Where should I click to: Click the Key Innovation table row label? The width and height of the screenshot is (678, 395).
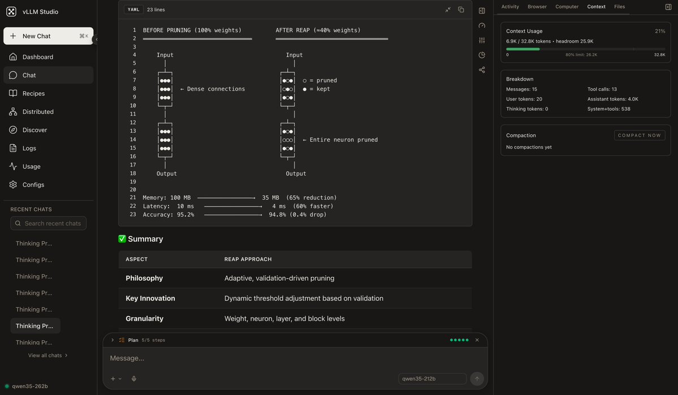click(x=150, y=298)
